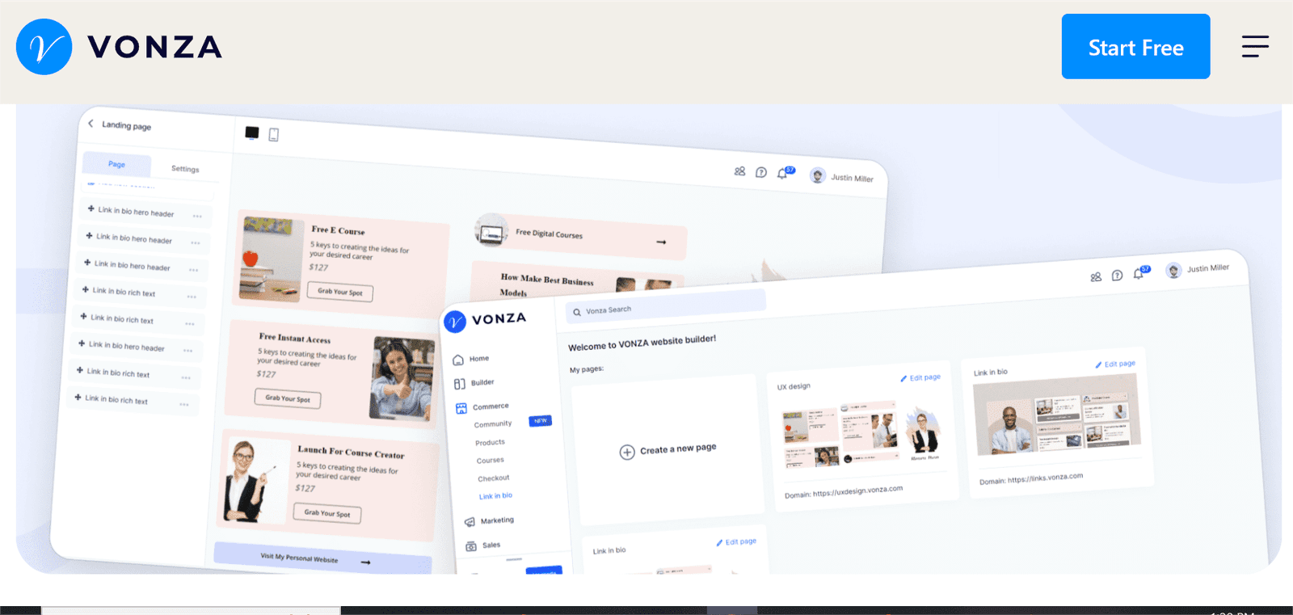Switch to the Settings tab
Screen dimensions: 1293x615
tap(185, 169)
